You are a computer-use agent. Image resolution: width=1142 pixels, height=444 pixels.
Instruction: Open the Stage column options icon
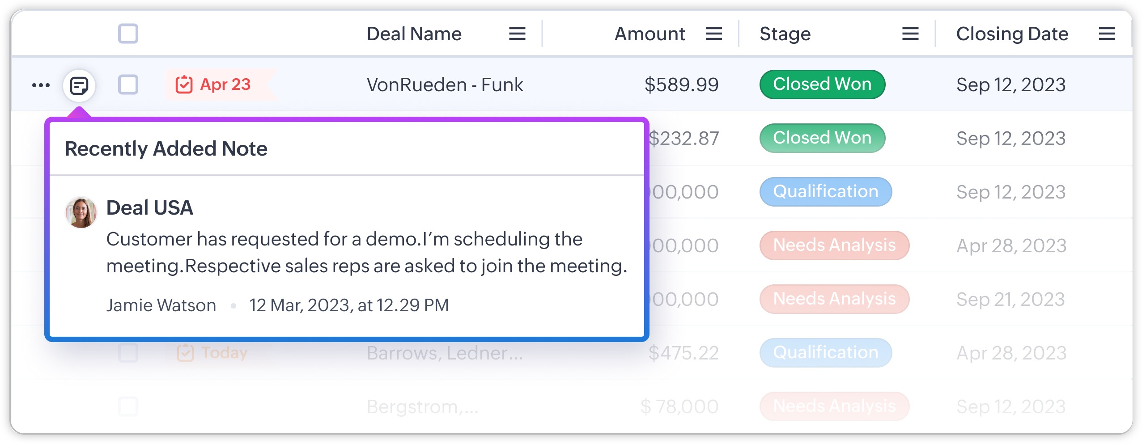coord(910,34)
